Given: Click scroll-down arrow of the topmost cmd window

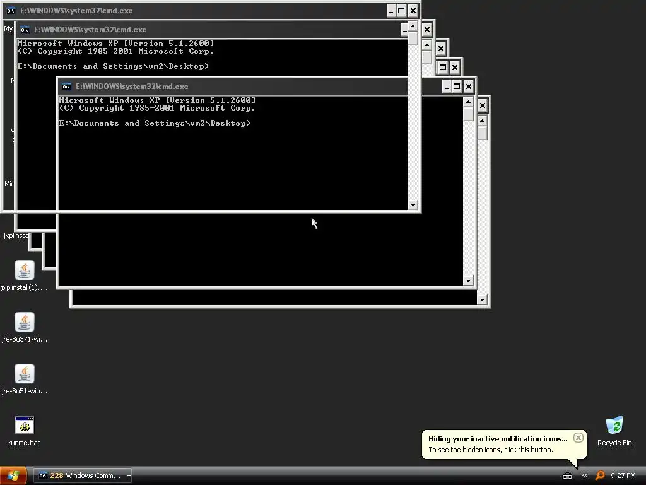Looking at the screenshot, I should 413,205.
